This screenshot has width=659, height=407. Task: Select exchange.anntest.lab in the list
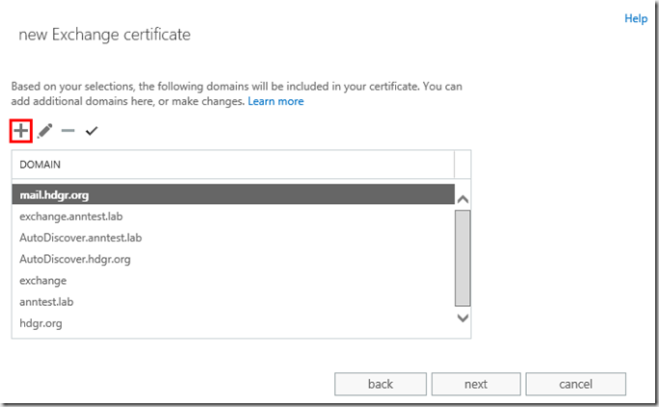pyautogui.click(x=231, y=216)
